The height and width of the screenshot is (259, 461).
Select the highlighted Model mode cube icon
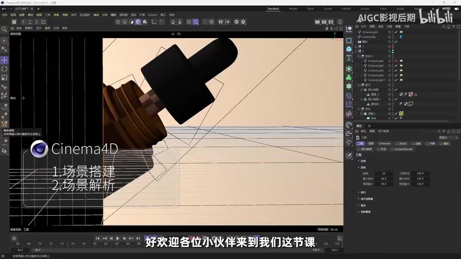138,22
